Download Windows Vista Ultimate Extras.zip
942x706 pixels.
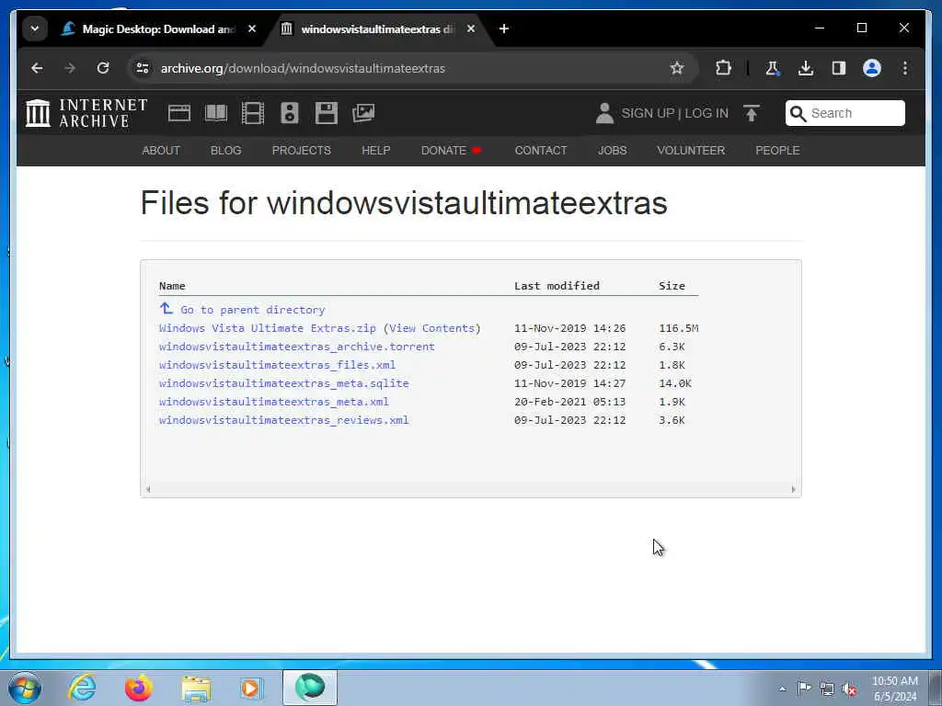(x=268, y=328)
